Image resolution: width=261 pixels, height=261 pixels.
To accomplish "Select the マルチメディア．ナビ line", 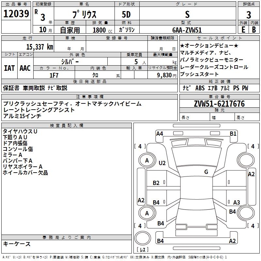I will pos(206,53).
